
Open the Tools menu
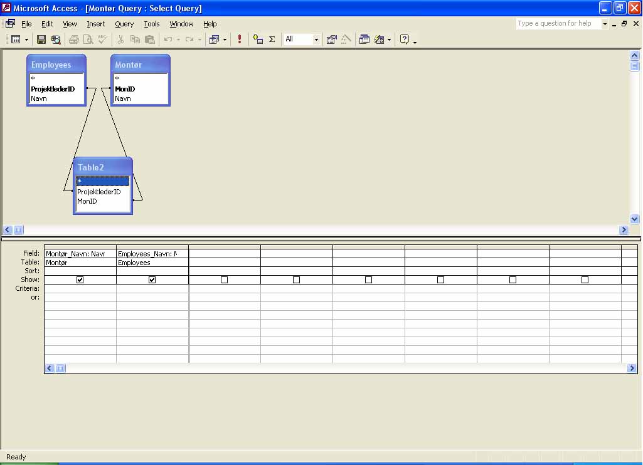pyautogui.click(x=152, y=24)
